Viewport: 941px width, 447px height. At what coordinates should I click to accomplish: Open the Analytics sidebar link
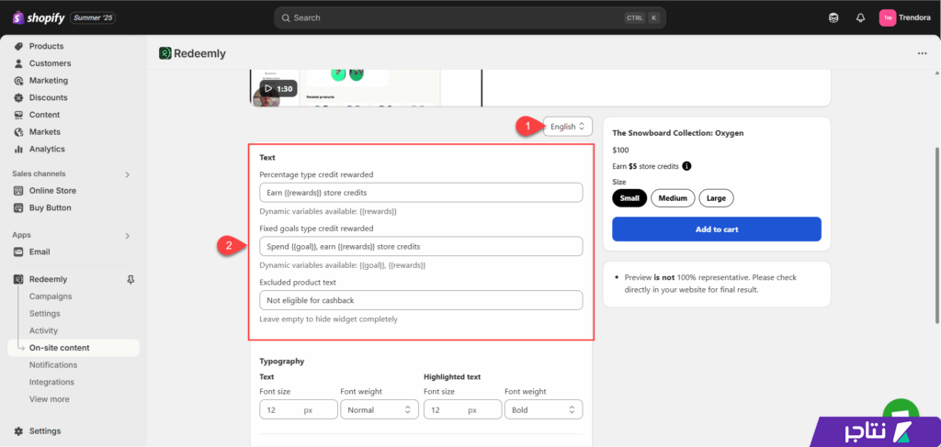[x=47, y=150]
